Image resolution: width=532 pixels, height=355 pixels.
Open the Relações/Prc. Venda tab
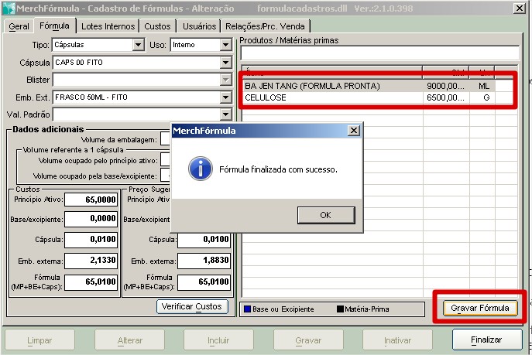coord(265,26)
